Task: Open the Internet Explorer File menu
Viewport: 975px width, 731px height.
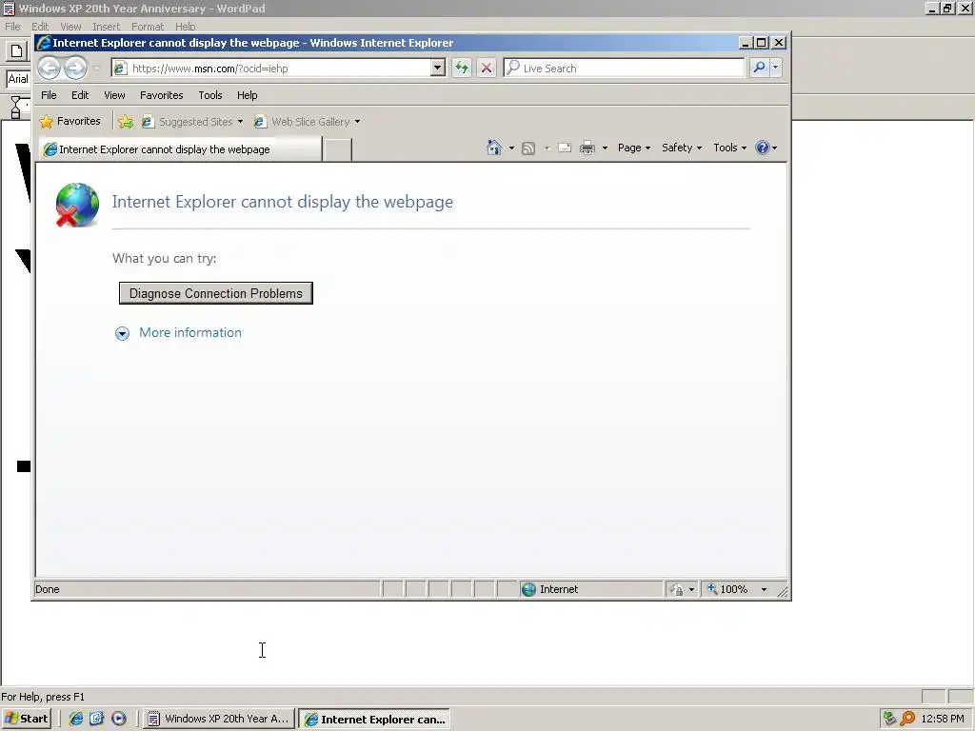Action: click(49, 95)
